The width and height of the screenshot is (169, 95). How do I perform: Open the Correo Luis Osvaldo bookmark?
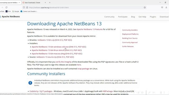click(29, 11)
